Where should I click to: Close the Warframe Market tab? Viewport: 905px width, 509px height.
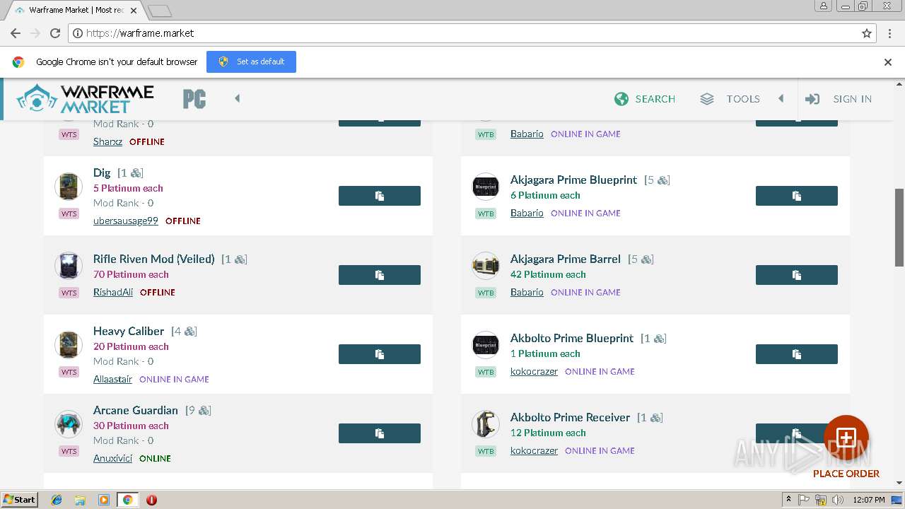(134, 11)
